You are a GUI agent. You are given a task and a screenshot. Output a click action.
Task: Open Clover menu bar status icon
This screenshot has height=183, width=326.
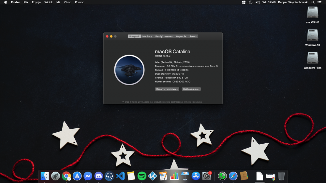[244, 2]
